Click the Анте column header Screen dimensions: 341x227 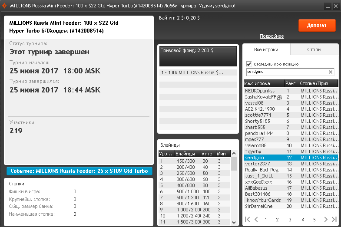click(208, 154)
